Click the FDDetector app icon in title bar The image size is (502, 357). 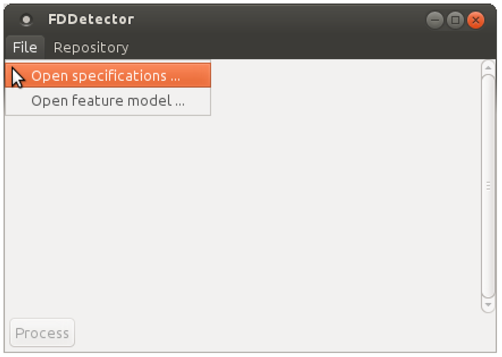pos(26,20)
